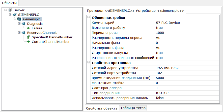223x112 pixels.
Task: Collapse the SIEMENSPLC protocol node
Action: point(10,14)
